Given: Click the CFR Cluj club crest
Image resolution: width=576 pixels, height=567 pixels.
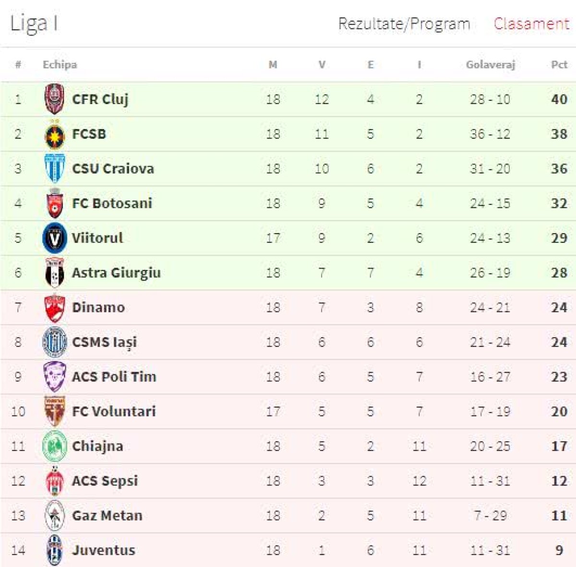Looking at the screenshot, I should tap(54, 99).
